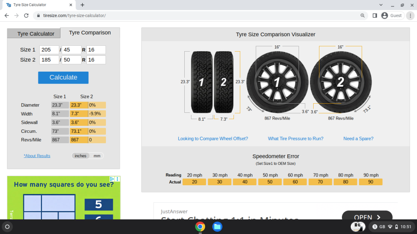Viewport: 417px width, 234px height.
Task: Open Looking to Compare Wheel Offset link
Action: (213, 139)
